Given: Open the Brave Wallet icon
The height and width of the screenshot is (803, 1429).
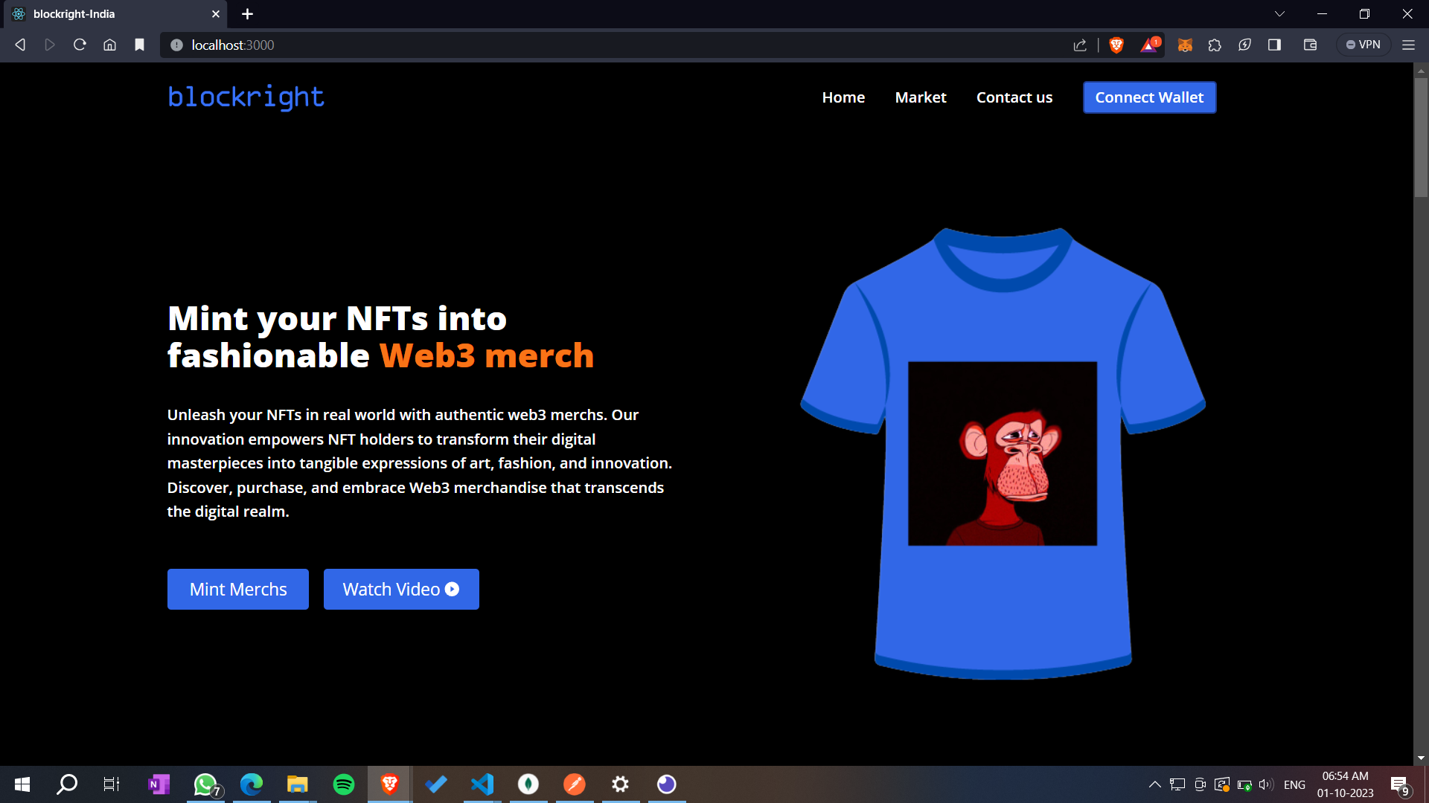Looking at the screenshot, I should point(1310,45).
